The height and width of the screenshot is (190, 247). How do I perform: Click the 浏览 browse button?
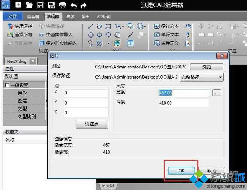[206, 67]
